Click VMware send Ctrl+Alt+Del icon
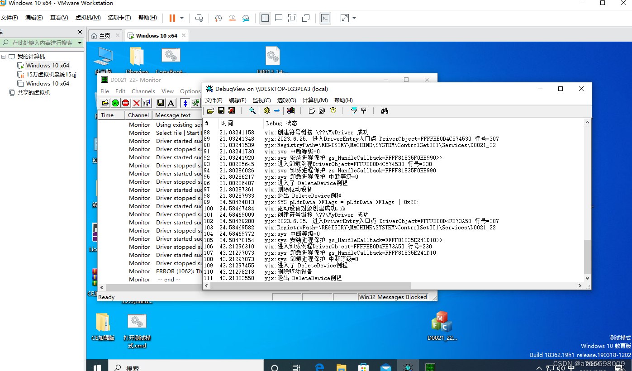The width and height of the screenshot is (632, 371). pyautogui.click(x=199, y=18)
